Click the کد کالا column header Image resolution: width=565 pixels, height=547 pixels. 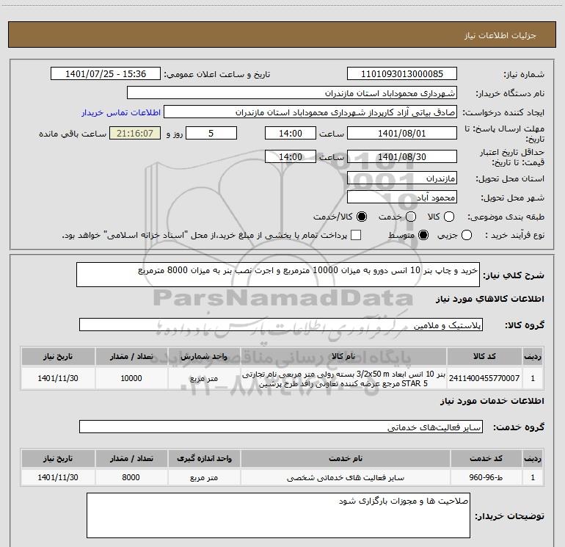coord(484,356)
